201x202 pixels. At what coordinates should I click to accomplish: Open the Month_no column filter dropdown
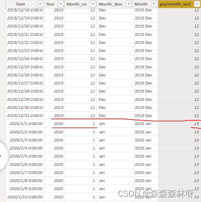(93, 4)
